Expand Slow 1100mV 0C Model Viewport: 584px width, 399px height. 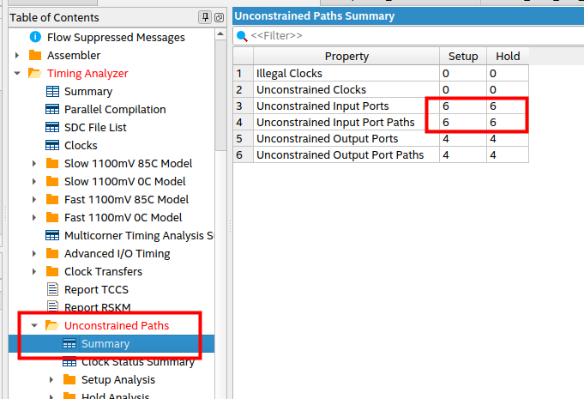pyautogui.click(x=34, y=181)
